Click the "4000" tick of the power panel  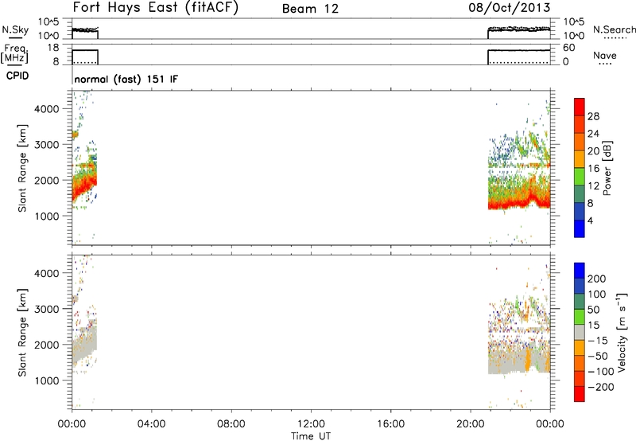tap(47, 109)
